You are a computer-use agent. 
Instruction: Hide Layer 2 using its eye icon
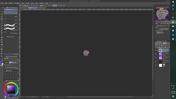(x=156, y=51)
